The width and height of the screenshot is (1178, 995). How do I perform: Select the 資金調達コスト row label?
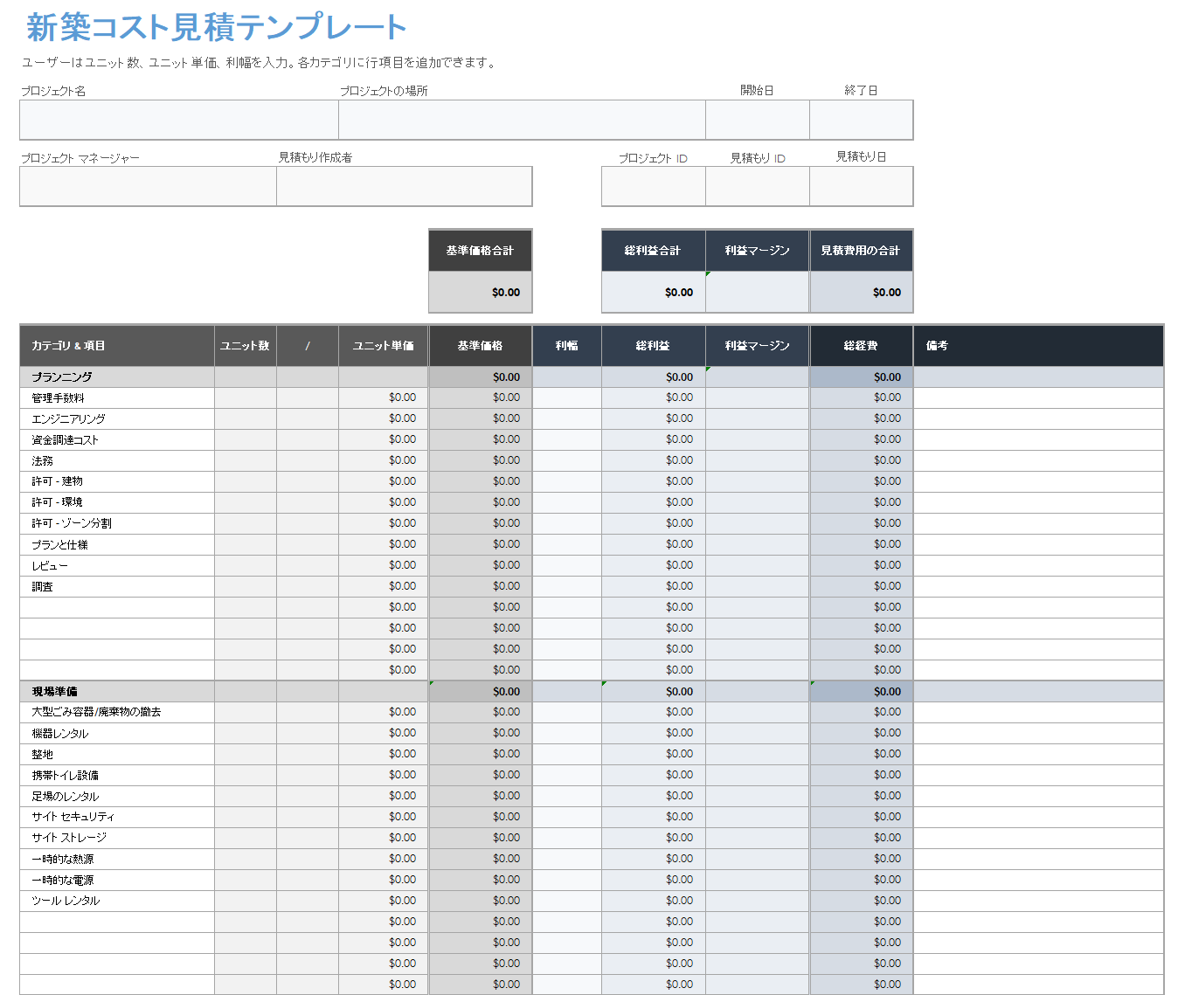[x=66, y=440]
